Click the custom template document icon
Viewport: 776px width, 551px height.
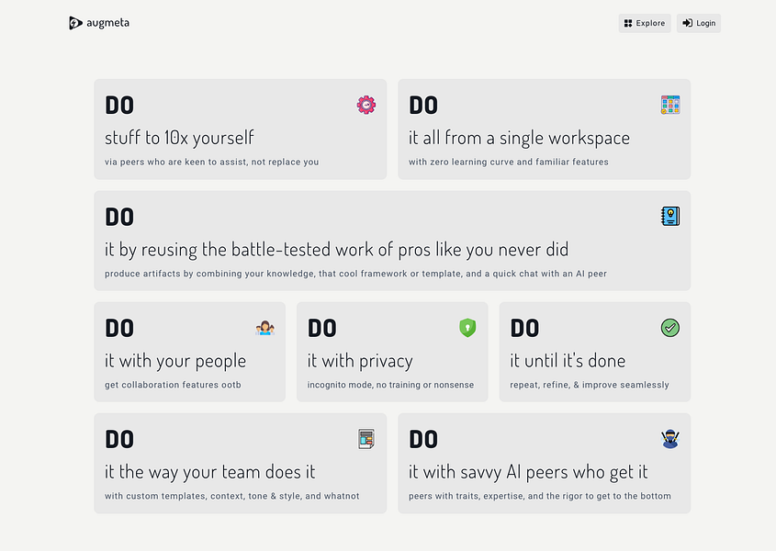pyautogui.click(x=366, y=439)
